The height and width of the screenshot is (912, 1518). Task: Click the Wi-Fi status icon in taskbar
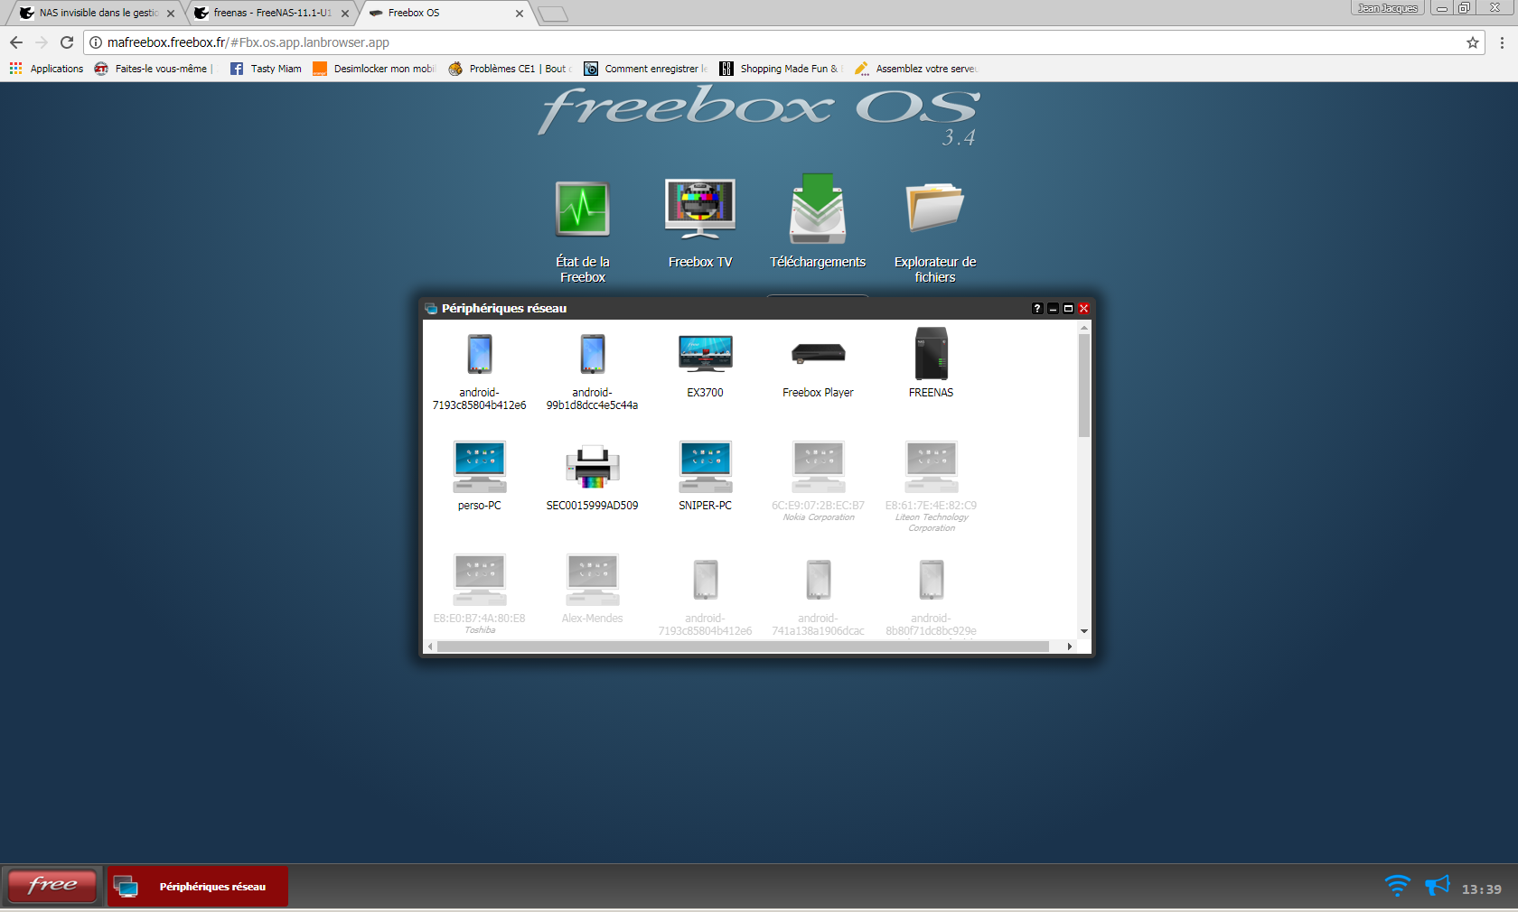[1397, 886]
